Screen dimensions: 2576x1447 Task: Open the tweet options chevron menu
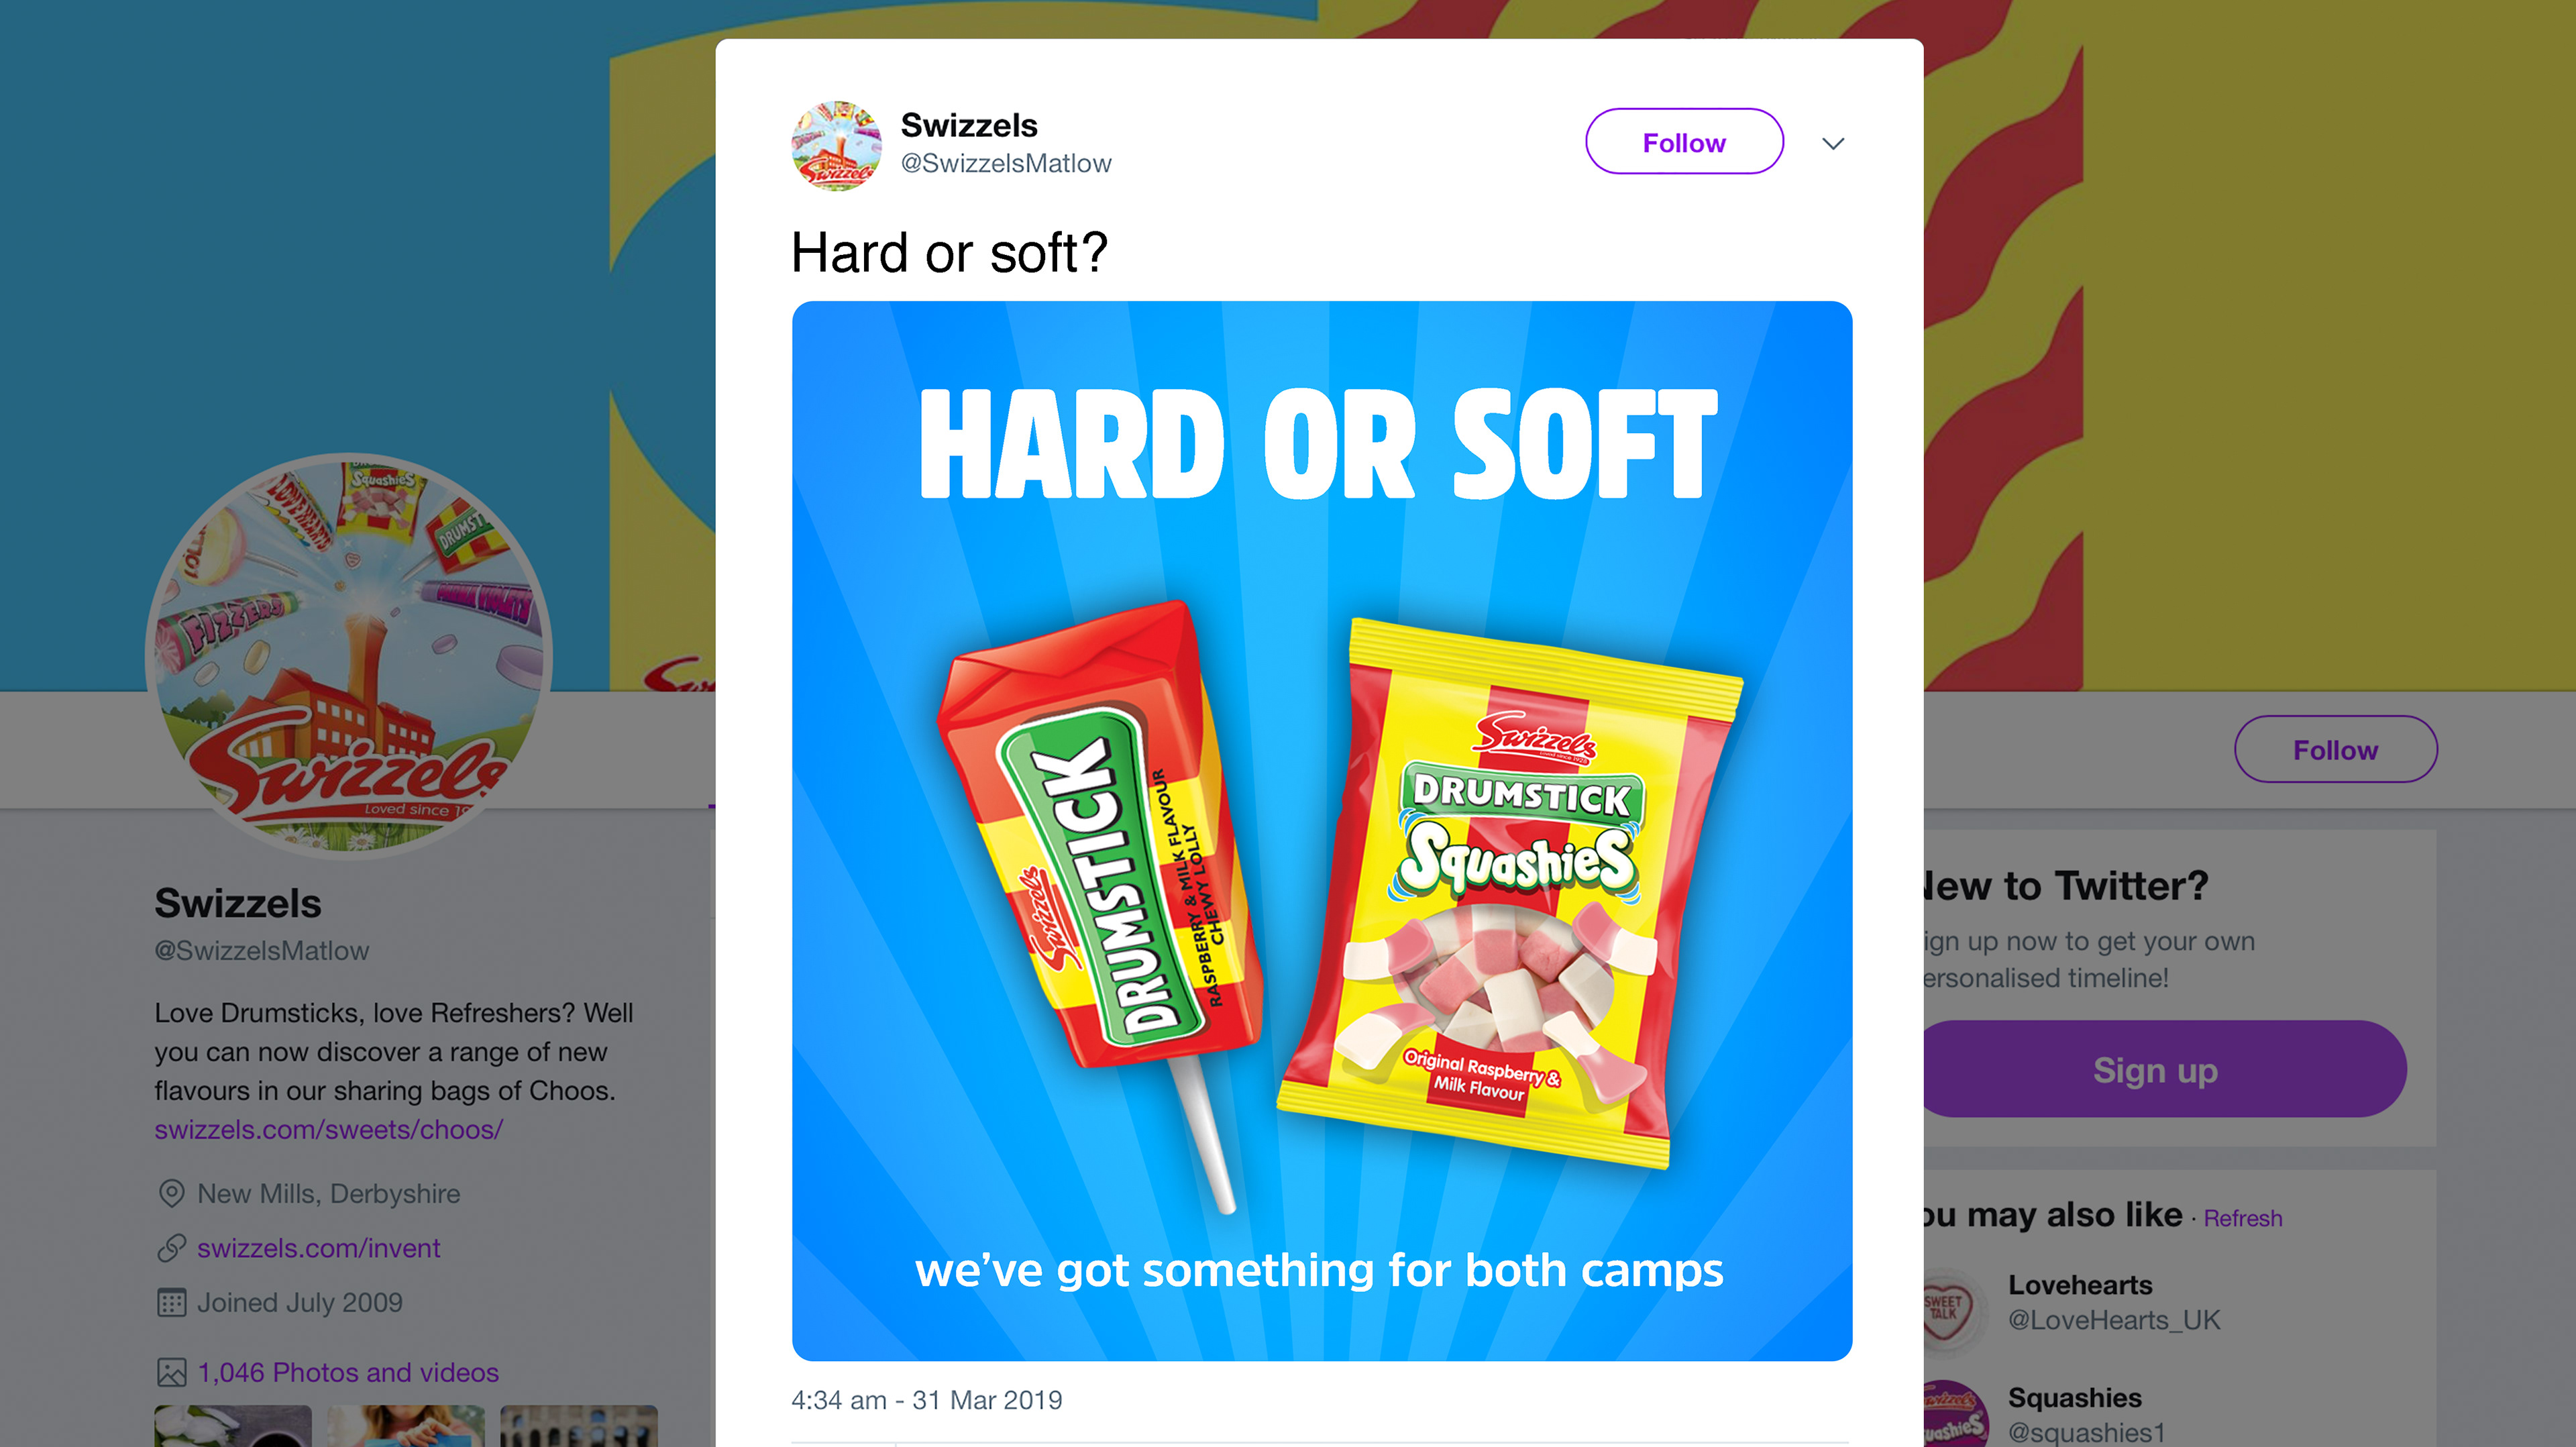coord(1833,143)
